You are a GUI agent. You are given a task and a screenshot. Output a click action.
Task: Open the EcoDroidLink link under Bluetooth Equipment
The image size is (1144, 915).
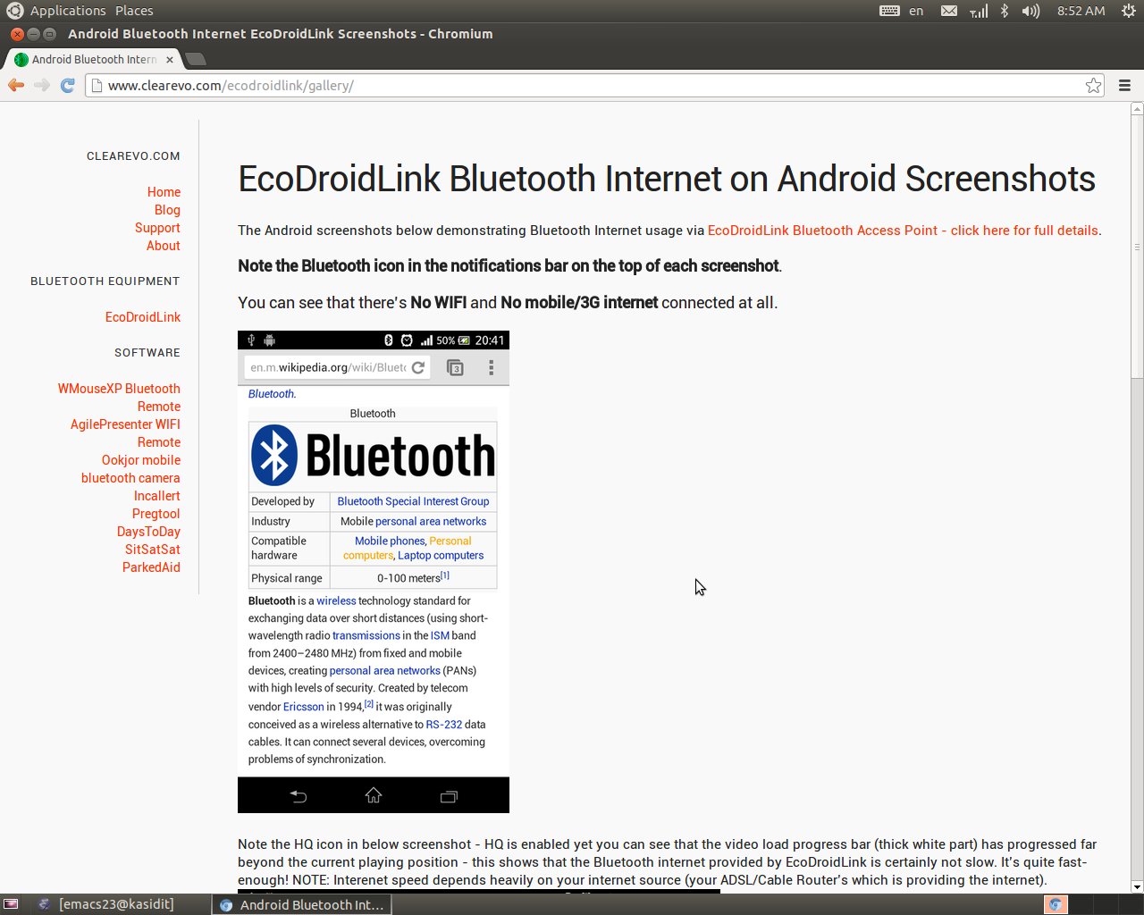coord(143,317)
